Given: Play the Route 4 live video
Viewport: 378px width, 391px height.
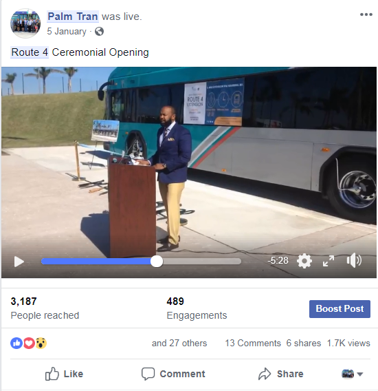Looking at the screenshot, I should [x=19, y=262].
